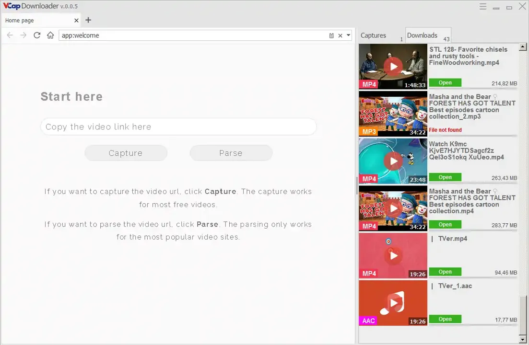
Task: Play Masha and the Bear collection.mp4
Action: click(393, 208)
